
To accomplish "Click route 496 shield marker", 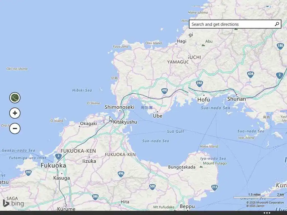I will 121,174.
